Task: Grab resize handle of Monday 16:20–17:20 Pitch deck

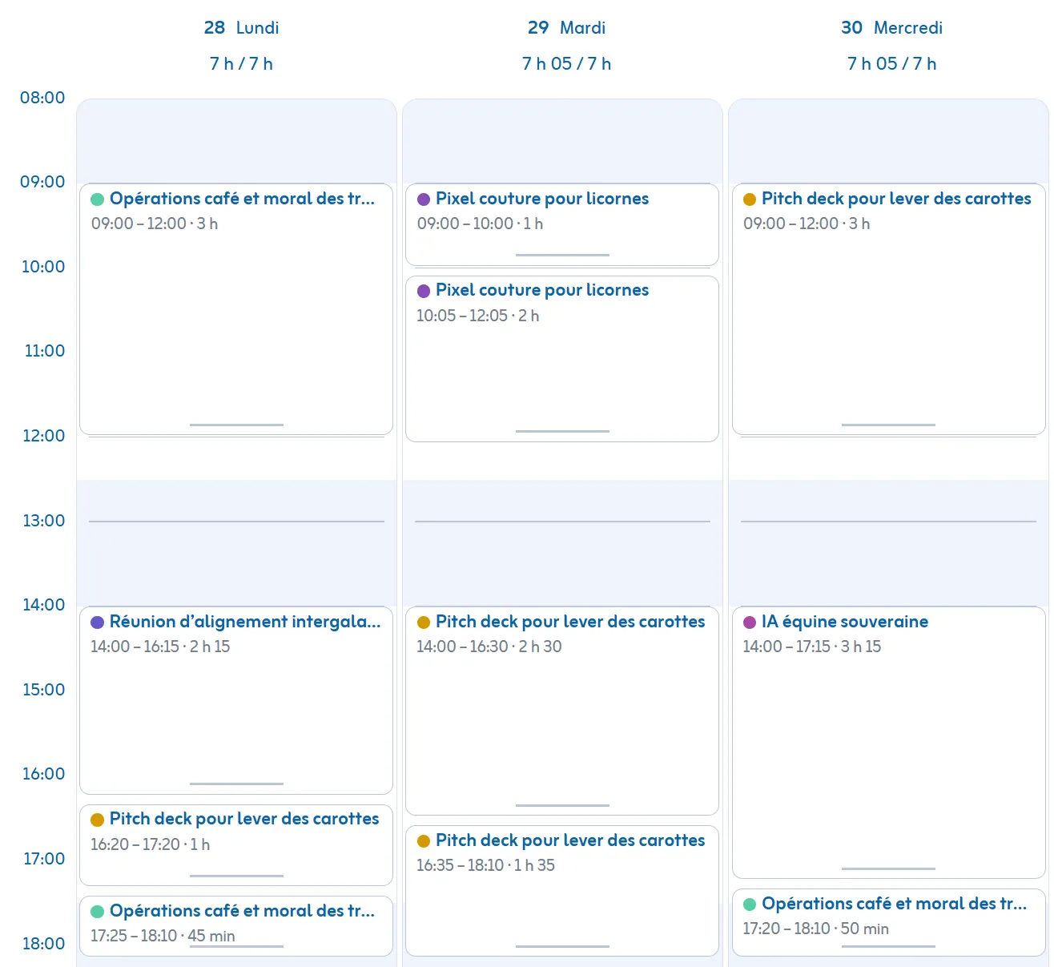Action: click(236, 876)
